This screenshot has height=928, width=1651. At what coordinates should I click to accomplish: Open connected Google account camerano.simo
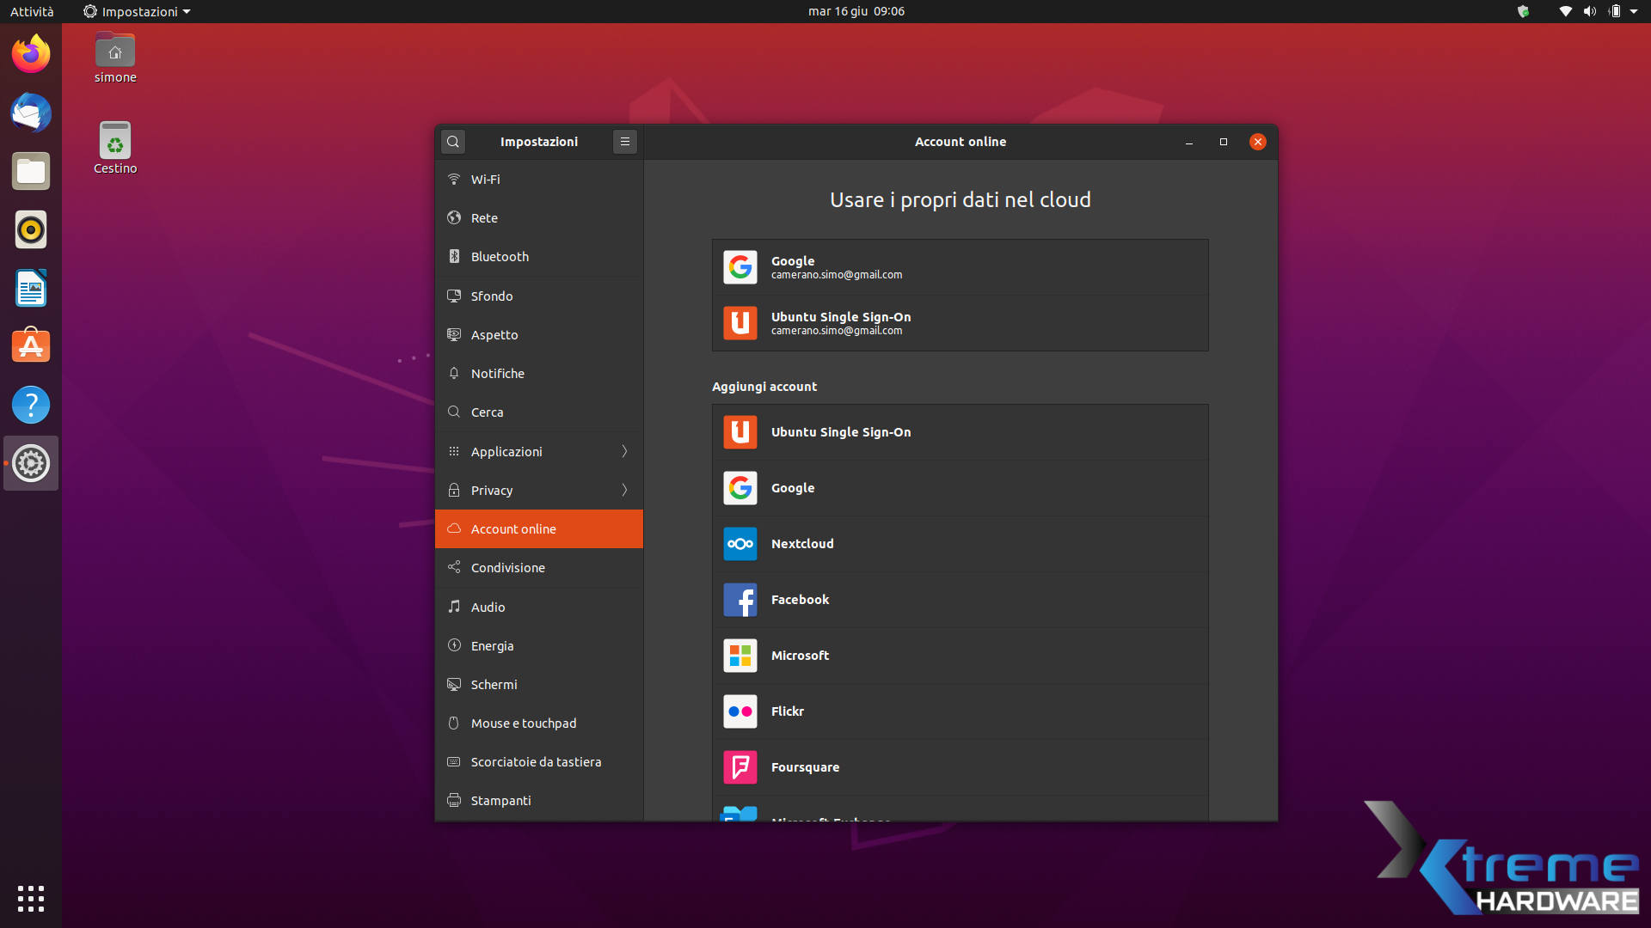click(x=960, y=267)
